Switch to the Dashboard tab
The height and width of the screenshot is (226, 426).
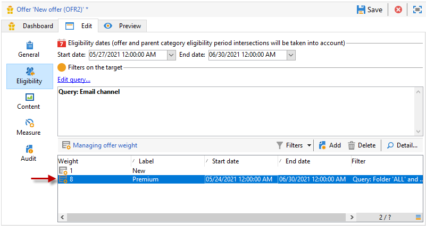[x=31, y=25]
